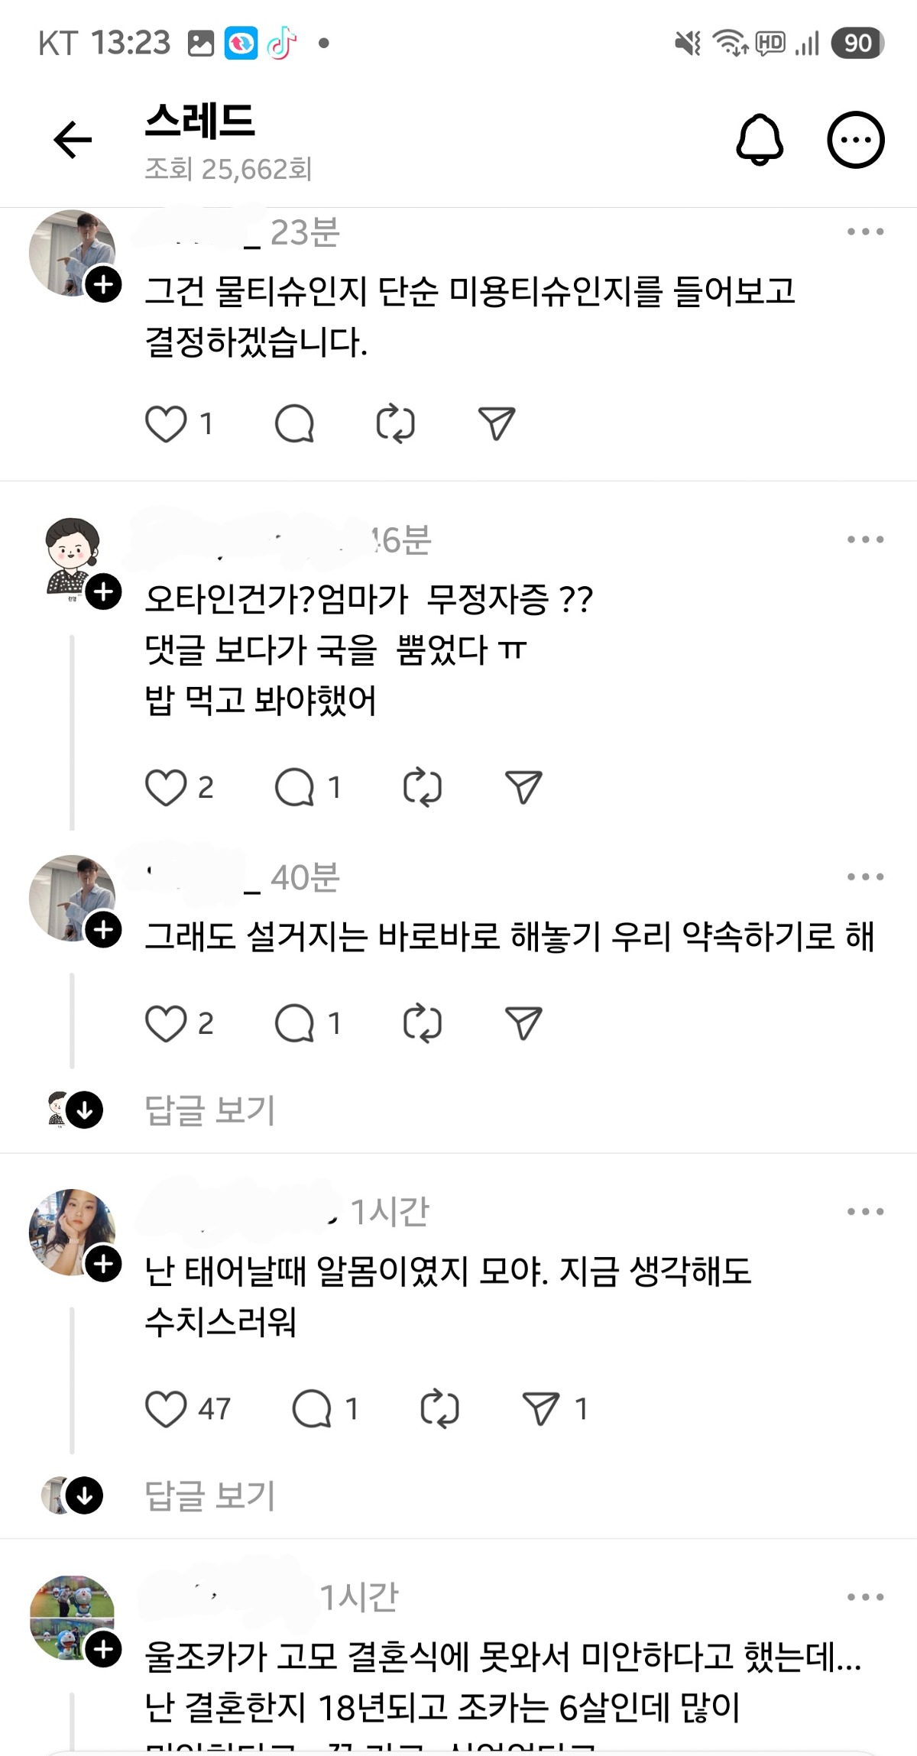917x1756 pixels.
Task: Share the 오타인건가 comment
Action: pos(523,788)
